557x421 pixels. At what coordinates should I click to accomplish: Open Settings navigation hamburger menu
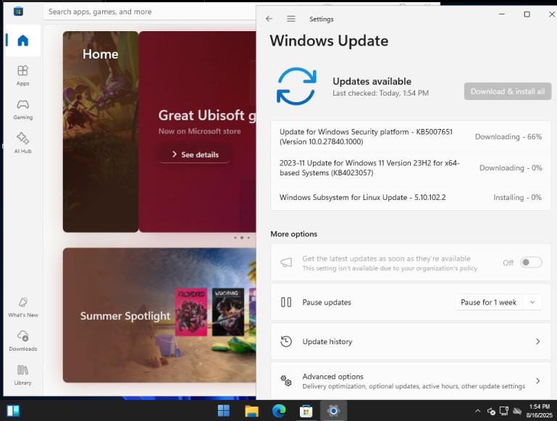coord(291,19)
